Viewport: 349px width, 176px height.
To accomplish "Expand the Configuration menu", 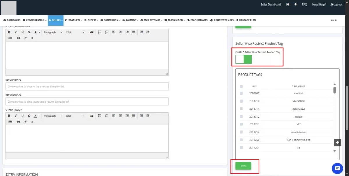I will click(x=35, y=20).
